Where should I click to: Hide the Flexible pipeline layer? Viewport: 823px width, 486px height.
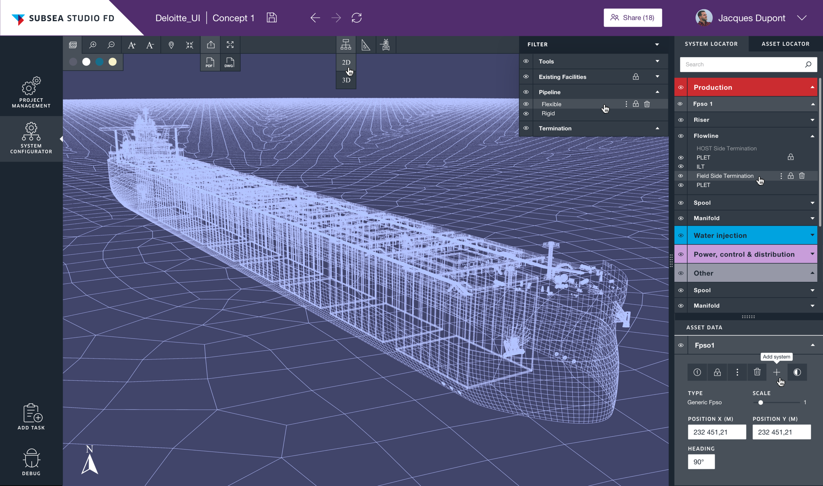(x=526, y=104)
